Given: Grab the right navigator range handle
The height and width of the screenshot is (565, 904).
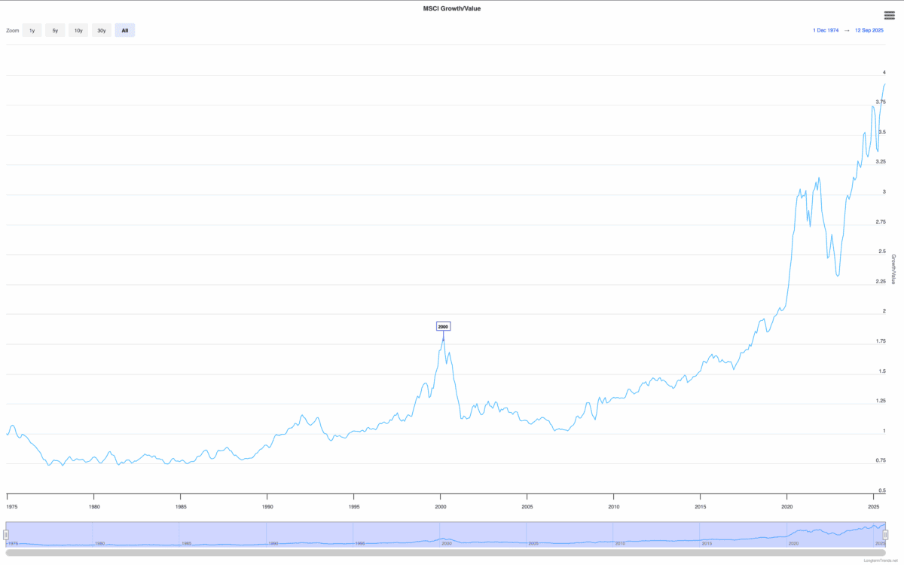Looking at the screenshot, I should pos(886,534).
